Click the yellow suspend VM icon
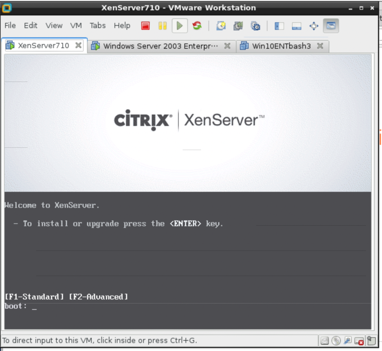The width and height of the screenshot is (382, 351). pos(163,26)
